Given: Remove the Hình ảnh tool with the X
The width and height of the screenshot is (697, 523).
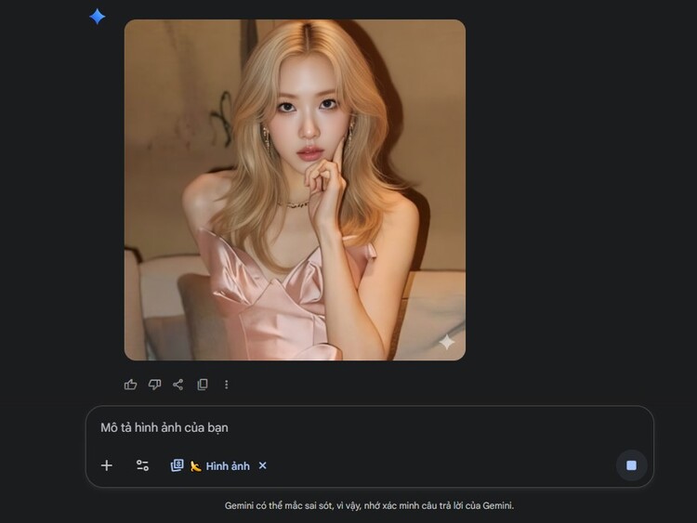Looking at the screenshot, I should (x=262, y=465).
